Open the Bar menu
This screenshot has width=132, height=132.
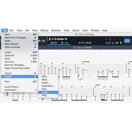tap(27, 30)
